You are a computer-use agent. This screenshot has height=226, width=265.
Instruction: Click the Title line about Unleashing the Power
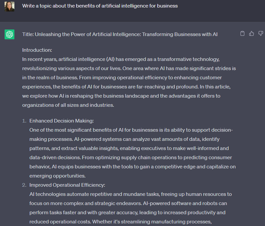click(x=120, y=34)
